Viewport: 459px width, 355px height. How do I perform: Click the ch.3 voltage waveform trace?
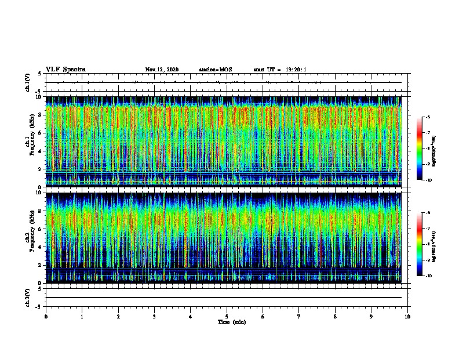point(224,298)
